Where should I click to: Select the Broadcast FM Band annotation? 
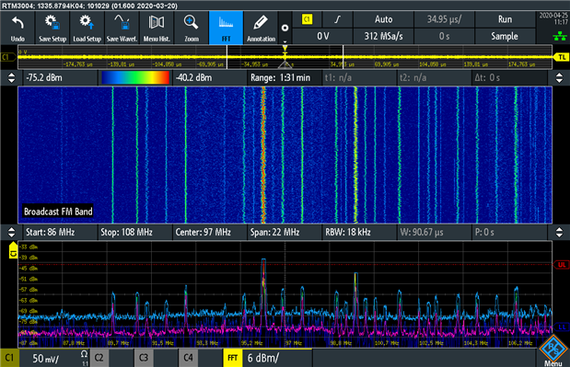coord(58,212)
